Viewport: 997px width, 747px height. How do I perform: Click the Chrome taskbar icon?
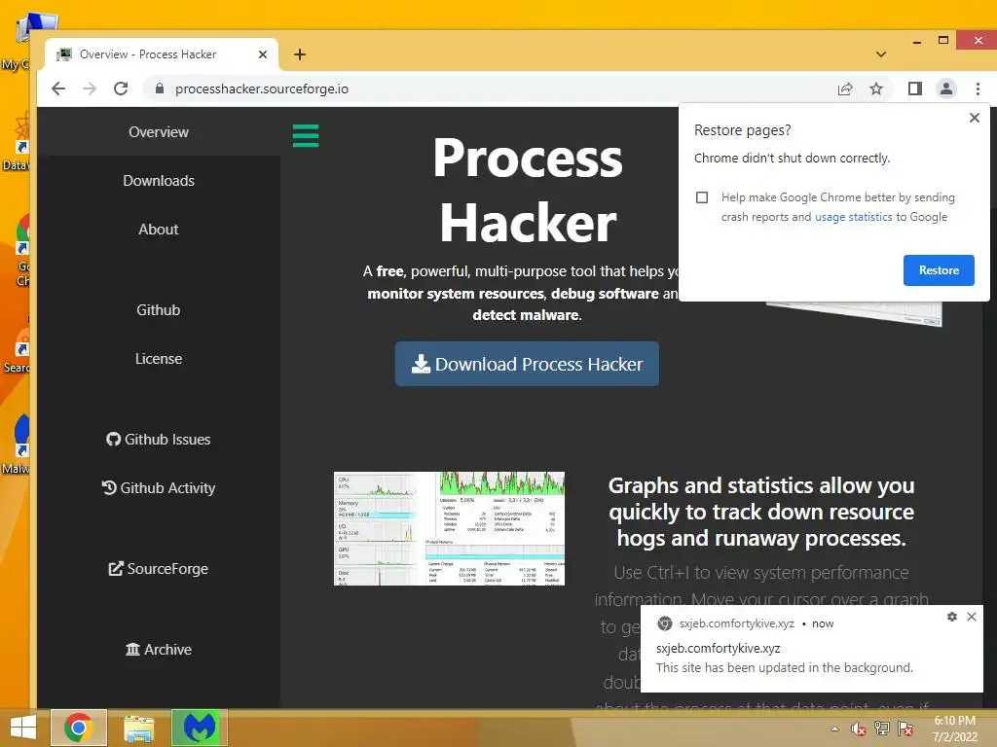(x=79, y=728)
